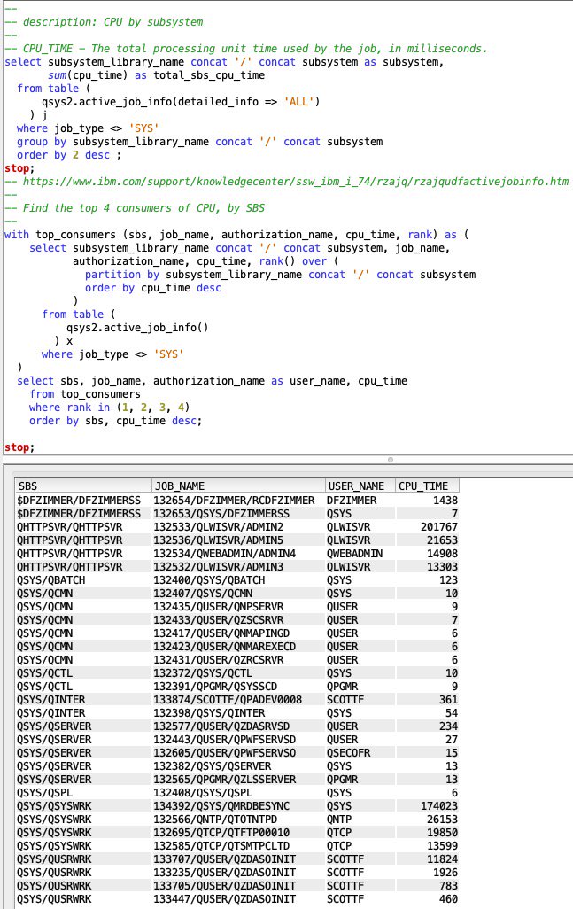The image size is (573, 909).
Task: Select job 132565/QPGMR/QZLSSERVER
Action: (224, 779)
